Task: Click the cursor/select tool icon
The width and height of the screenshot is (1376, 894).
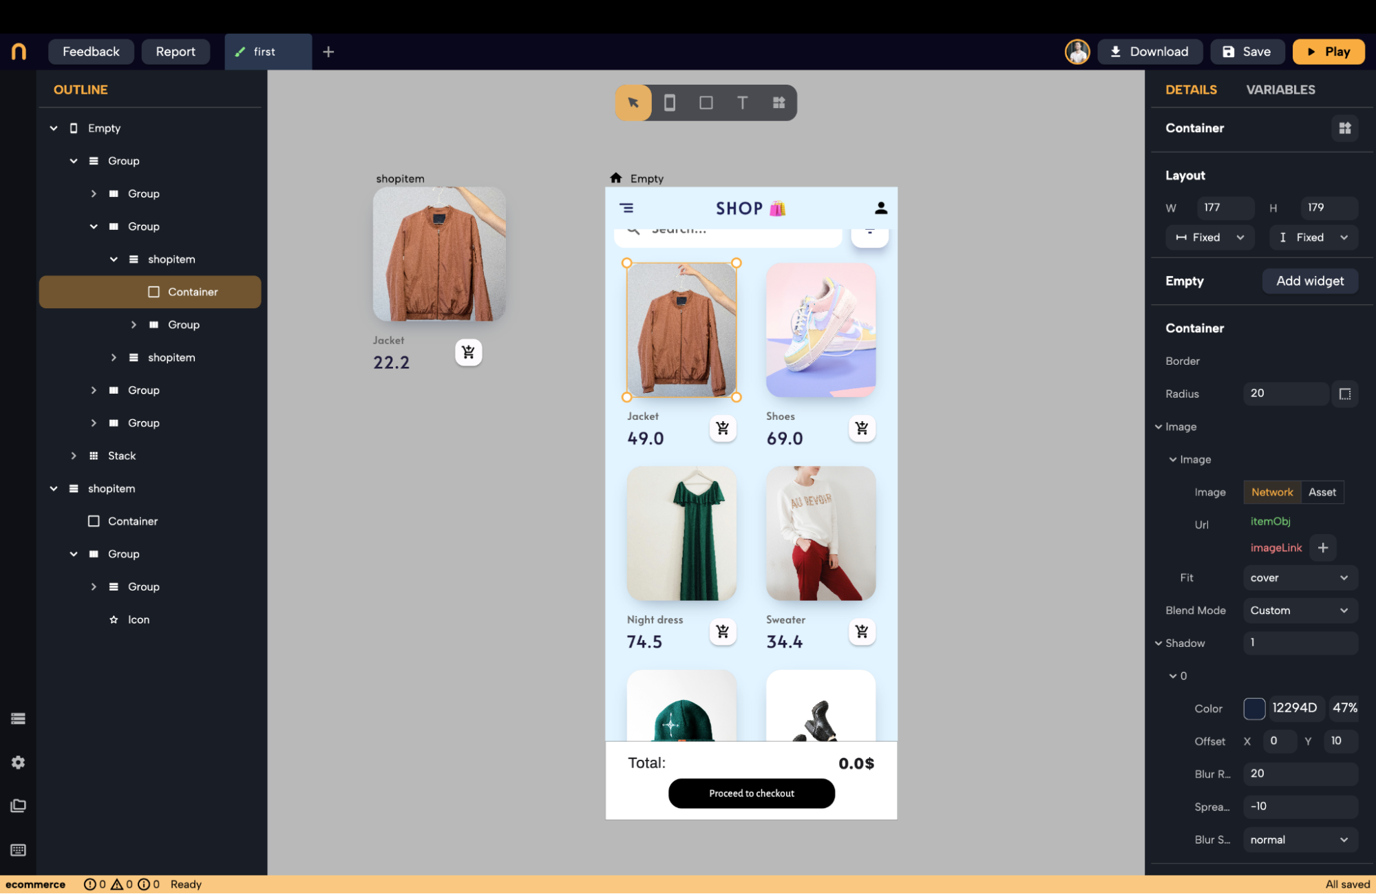Action: click(633, 103)
